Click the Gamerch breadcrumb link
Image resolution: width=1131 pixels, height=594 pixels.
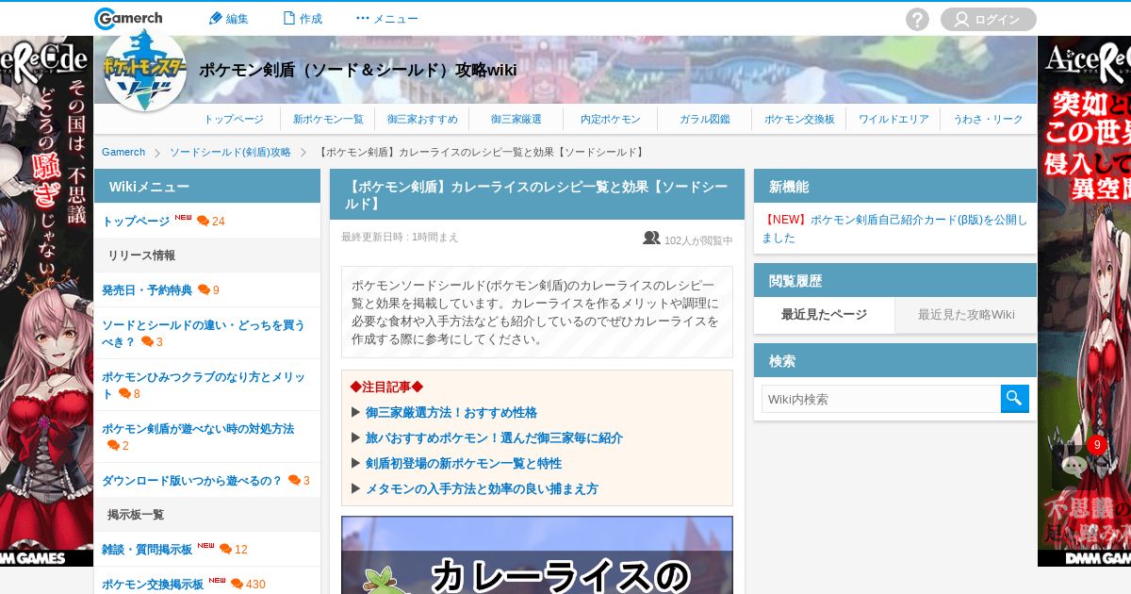point(123,152)
